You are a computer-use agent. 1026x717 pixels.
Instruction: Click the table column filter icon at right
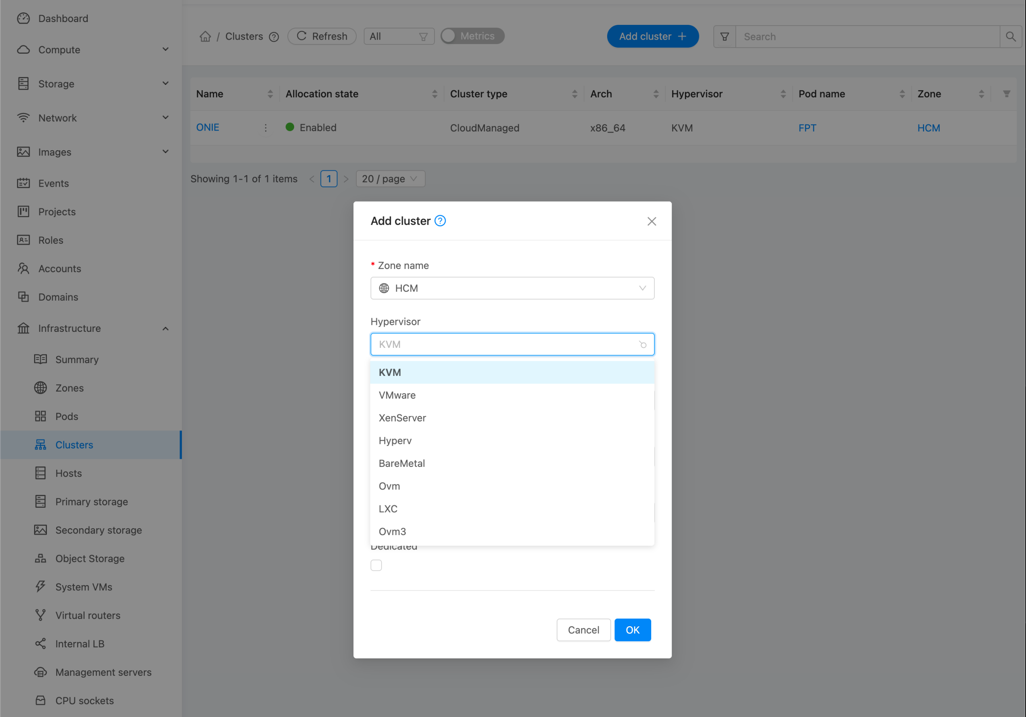point(1006,94)
